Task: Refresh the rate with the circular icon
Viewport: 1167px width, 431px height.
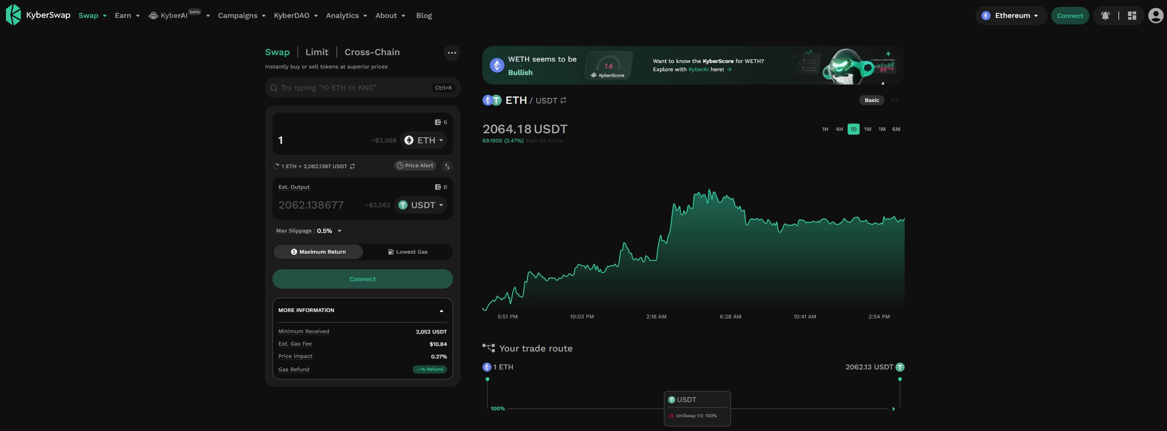Action: 276,166
